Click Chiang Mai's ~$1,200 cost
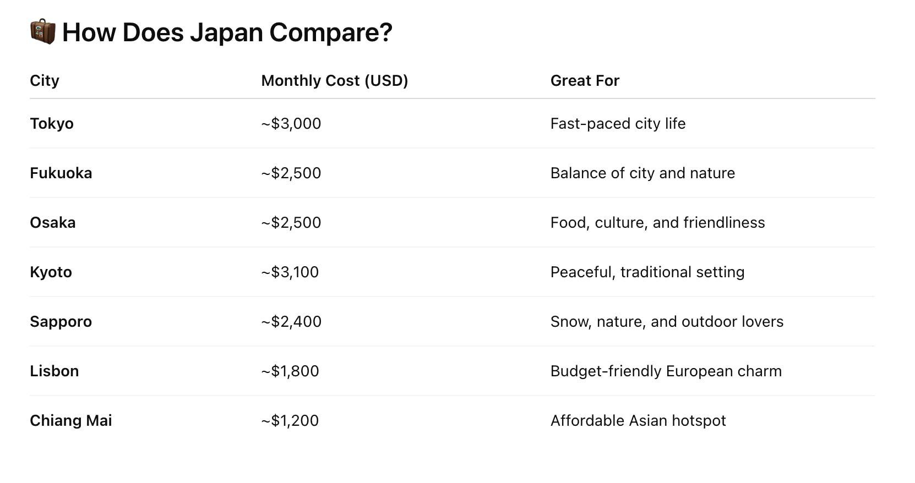This screenshot has height=483, width=915. coord(290,421)
